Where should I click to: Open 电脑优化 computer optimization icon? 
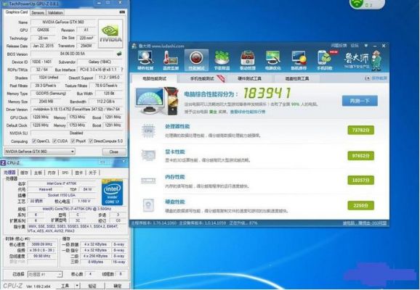273,60
